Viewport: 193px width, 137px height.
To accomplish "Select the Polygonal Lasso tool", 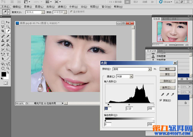I will (3, 26).
